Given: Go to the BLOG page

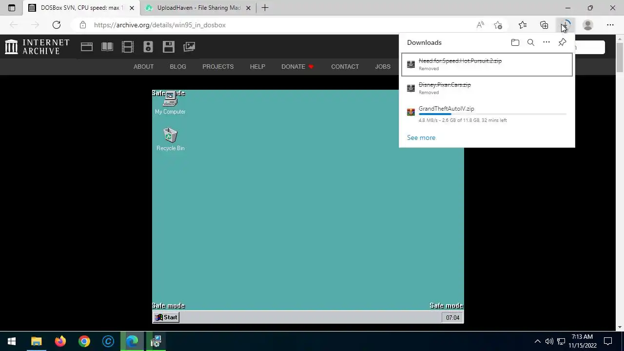Looking at the screenshot, I should coord(178,67).
